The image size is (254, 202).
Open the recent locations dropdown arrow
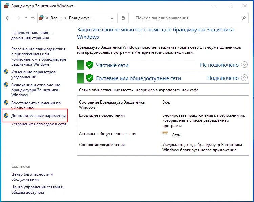click(x=26, y=18)
